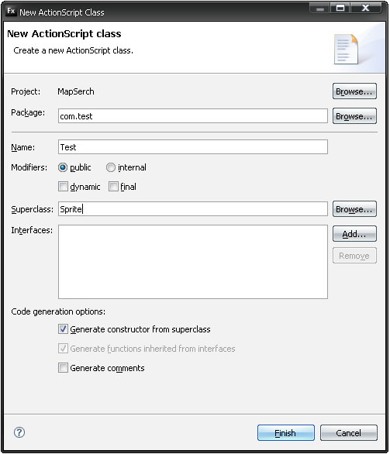Viewport: 390px width, 454px height.
Task: Open the Browse dialog for Package
Action: click(354, 116)
